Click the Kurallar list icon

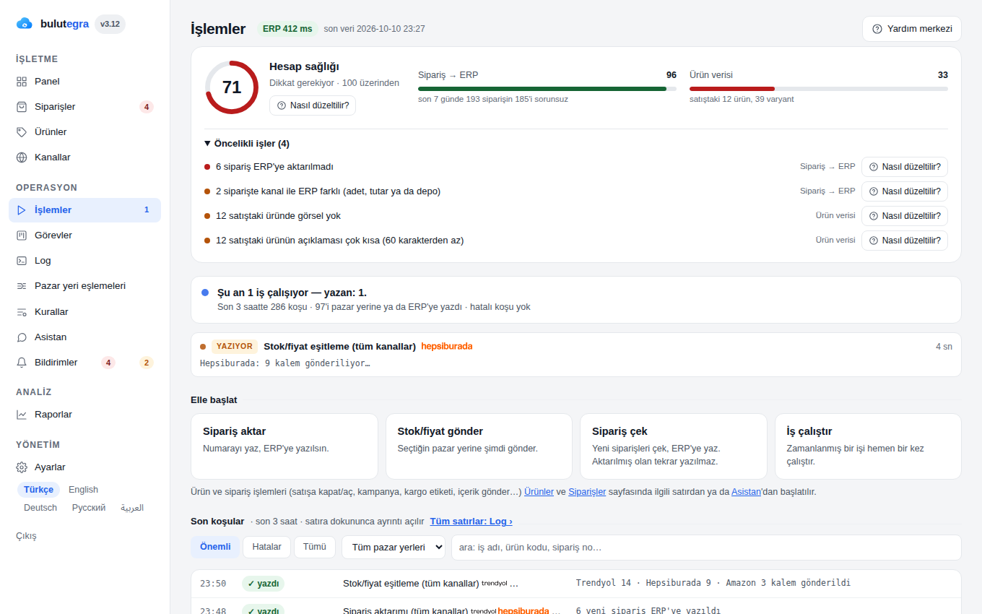tap(22, 312)
